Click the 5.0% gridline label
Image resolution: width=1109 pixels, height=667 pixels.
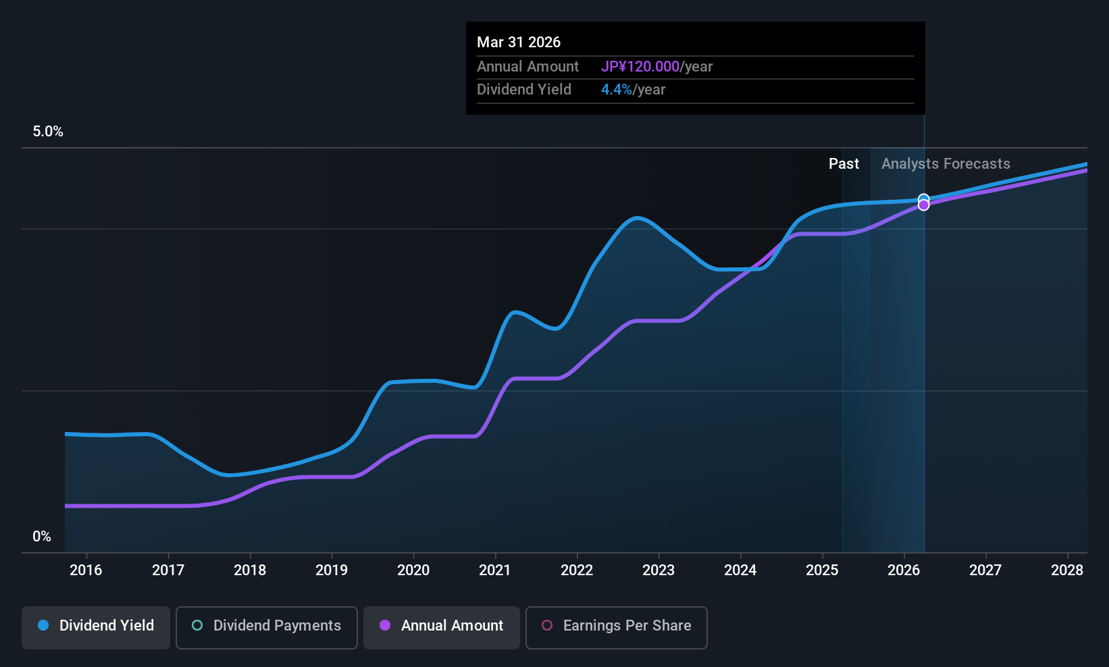48,132
